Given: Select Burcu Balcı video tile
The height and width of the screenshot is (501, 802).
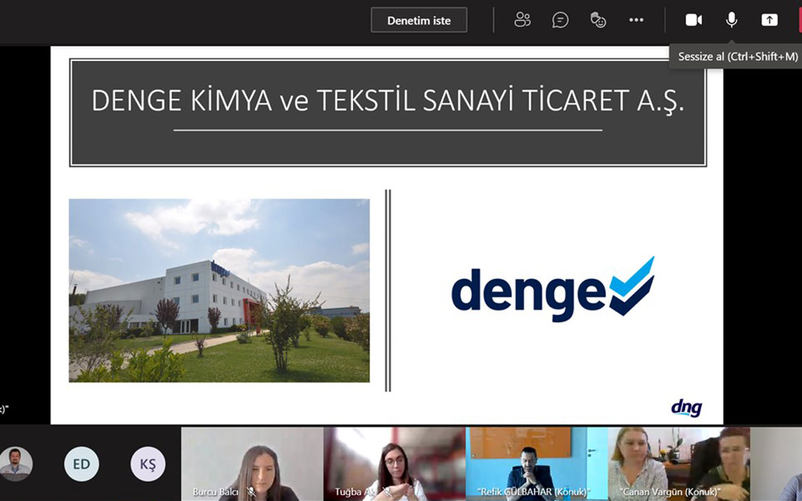Looking at the screenshot, I should tap(252, 464).
